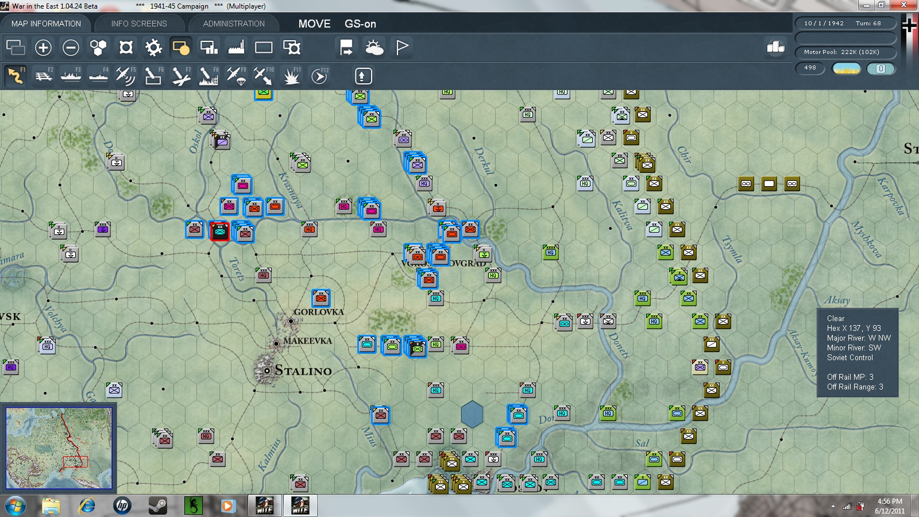
Task: Click the Makeevka city marker
Action: (276, 344)
